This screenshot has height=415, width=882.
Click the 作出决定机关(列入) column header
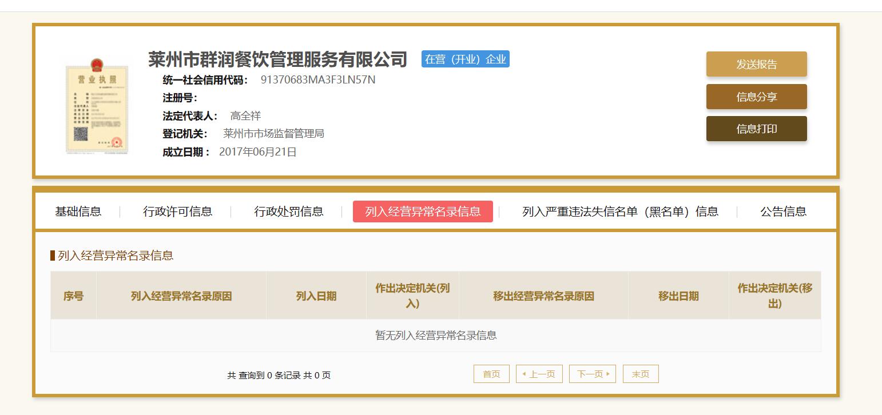click(412, 296)
